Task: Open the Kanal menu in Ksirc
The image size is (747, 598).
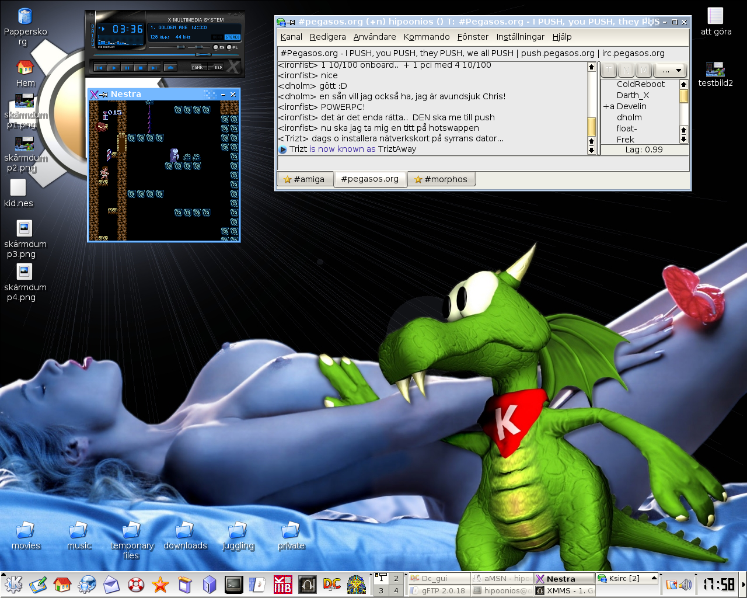Action: tap(291, 37)
